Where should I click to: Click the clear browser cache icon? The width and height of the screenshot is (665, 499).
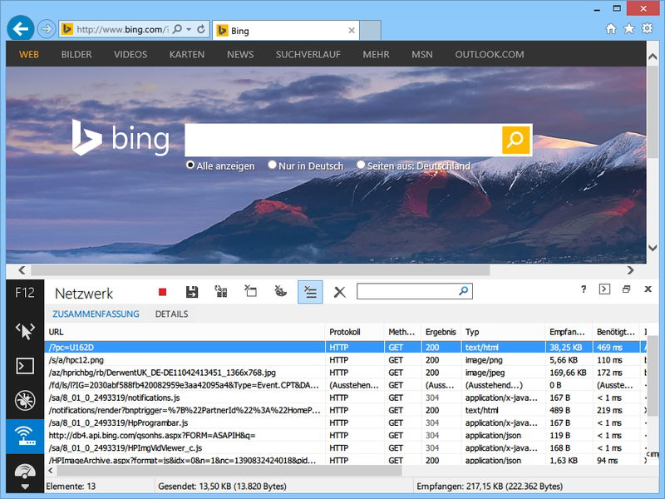pyautogui.click(x=250, y=291)
